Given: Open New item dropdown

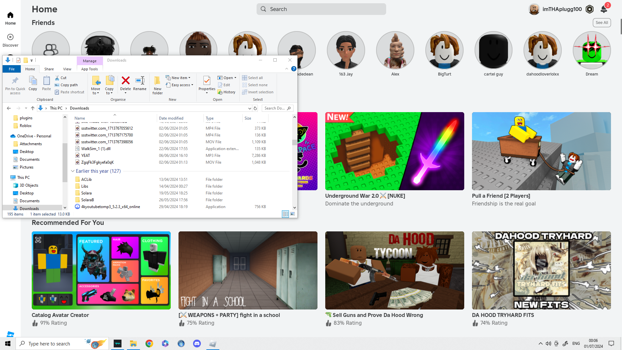Looking at the screenshot, I should pyautogui.click(x=178, y=78).
